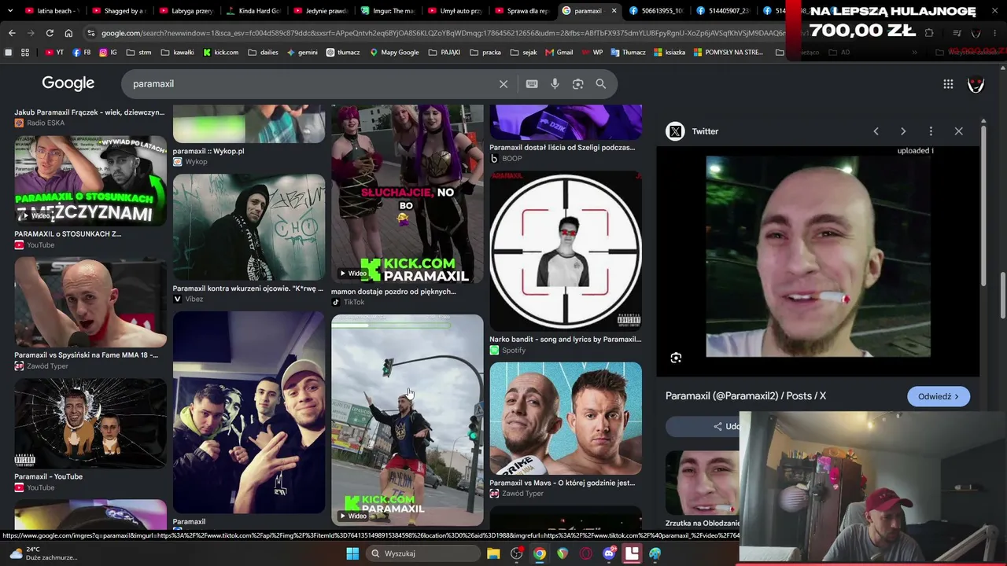Search inside the preview image with Lens
Image resolution: width=1007 pixels, height=566 pixels.
tap(676, 358)
